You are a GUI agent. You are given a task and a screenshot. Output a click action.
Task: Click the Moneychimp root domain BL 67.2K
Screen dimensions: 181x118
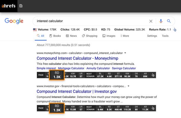point(100,75)
